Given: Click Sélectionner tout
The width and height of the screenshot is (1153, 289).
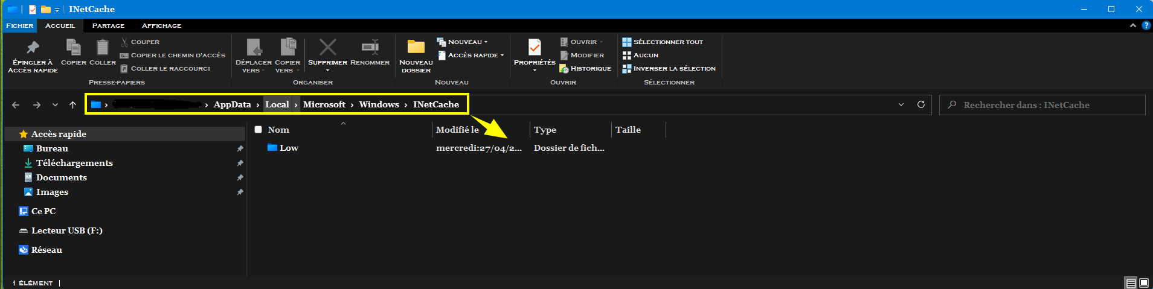Looking at the screenshot, I should click(x=663, y=42).
